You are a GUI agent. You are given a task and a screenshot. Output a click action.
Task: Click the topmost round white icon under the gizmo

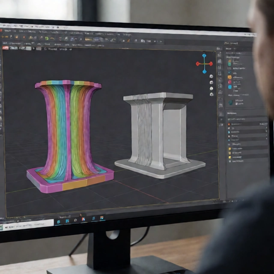211,76
